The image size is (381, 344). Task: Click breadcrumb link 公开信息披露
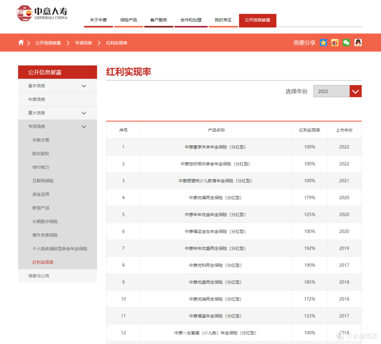48,43
